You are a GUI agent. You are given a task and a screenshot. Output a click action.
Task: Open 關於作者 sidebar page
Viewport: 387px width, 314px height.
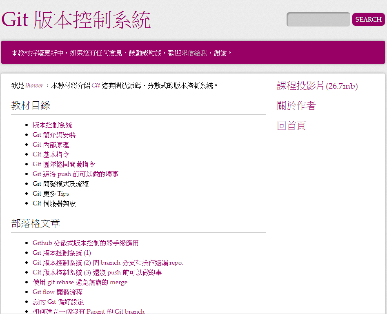point(296,106)
